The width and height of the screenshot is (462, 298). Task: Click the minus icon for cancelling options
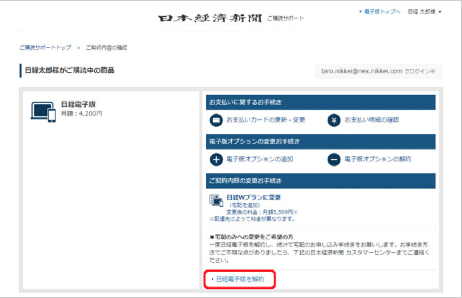click(x=334, y=159)
